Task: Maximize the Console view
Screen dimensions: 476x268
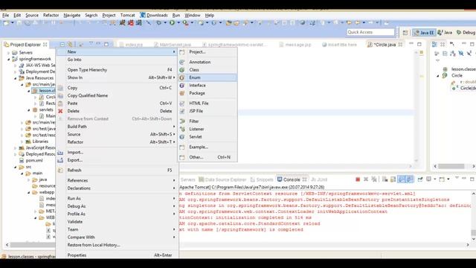Action: 472,179
